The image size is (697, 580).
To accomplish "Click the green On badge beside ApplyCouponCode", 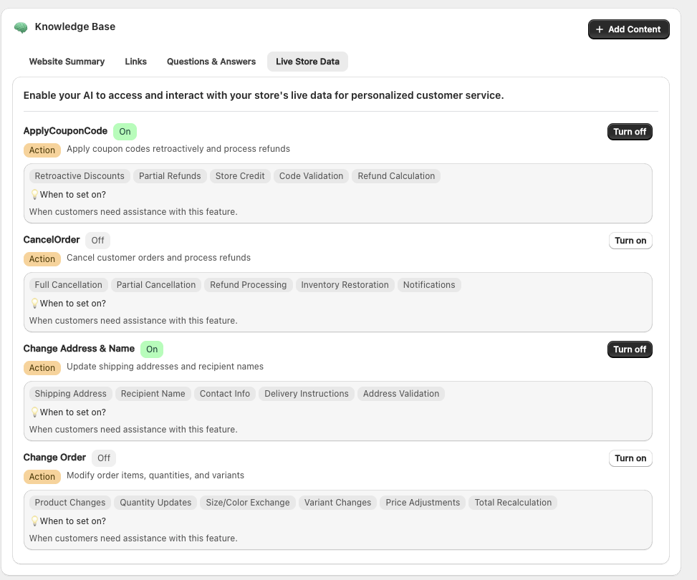I will (125, 132).
